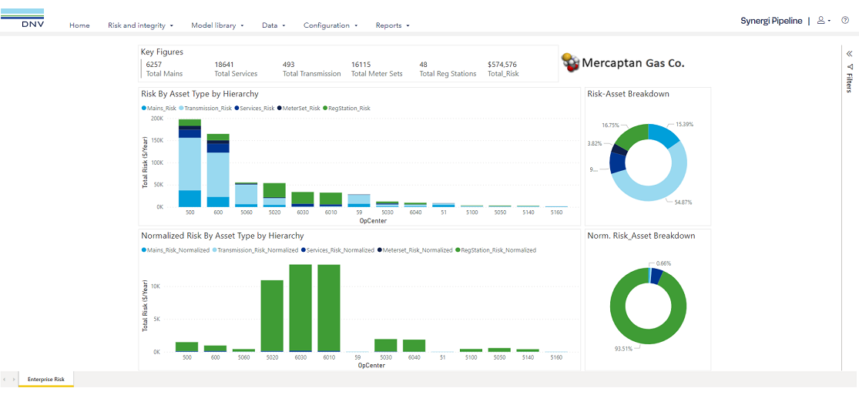Viewport: 859px width, 395px height.
Task: Select the Enterprise Risk tab
Action: pos(46,379)
